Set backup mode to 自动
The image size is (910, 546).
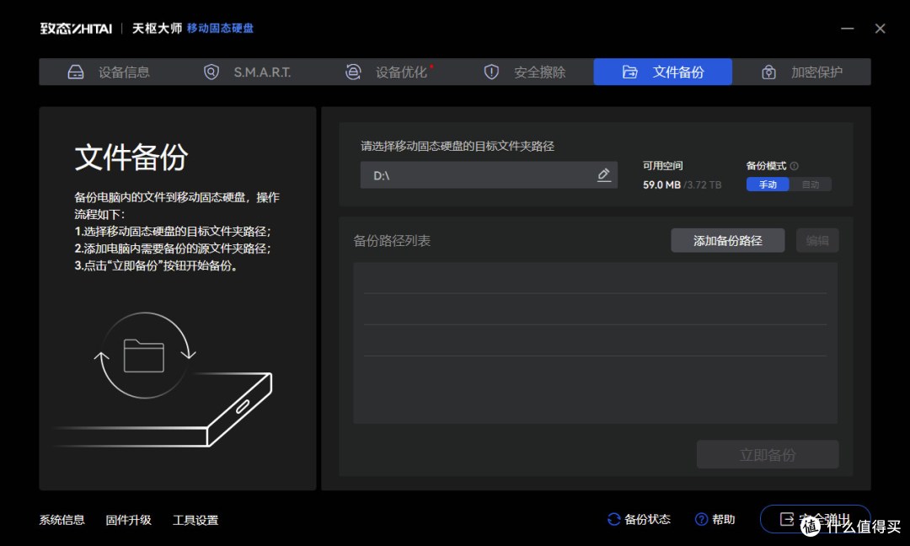pyautogui.click(x=811, y=185)
